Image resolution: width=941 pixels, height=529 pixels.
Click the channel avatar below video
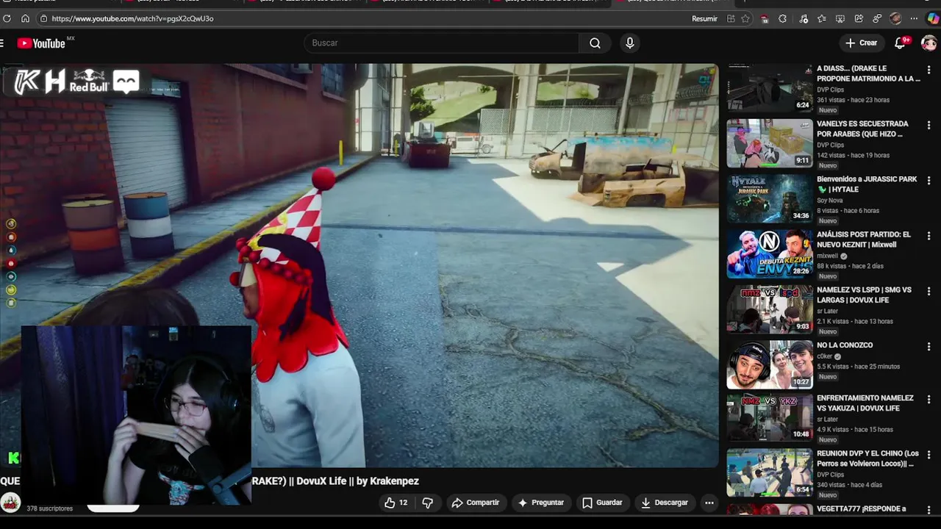point(10,503)
